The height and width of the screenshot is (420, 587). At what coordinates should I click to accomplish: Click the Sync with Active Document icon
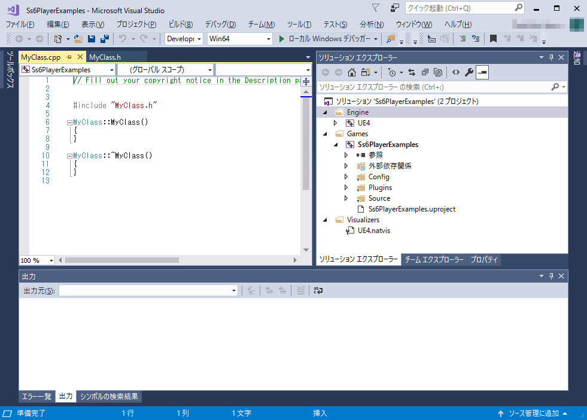[412, 72]
